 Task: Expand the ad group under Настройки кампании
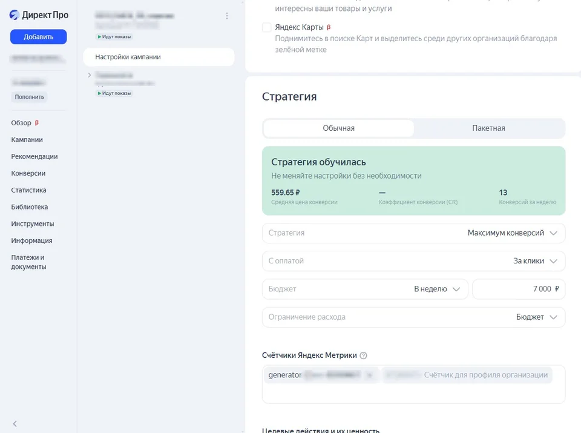(x=90, y=75)
